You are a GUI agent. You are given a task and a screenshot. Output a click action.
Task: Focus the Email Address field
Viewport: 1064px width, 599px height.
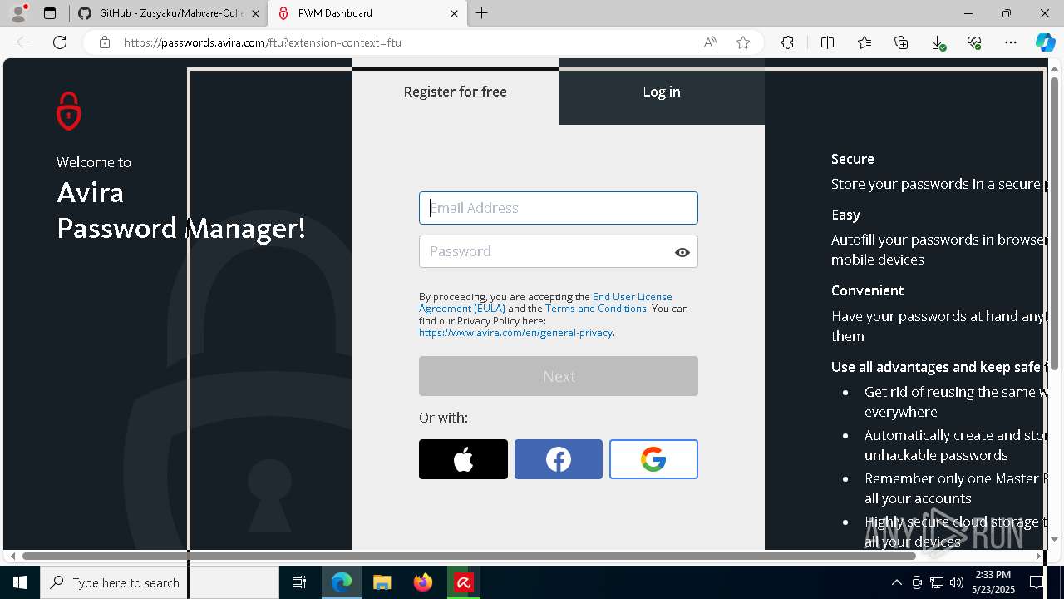[559, 208]
